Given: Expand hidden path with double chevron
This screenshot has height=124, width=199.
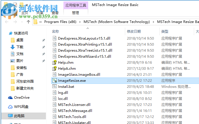Looking at the screenshot, I should click(x=40, y=22).
